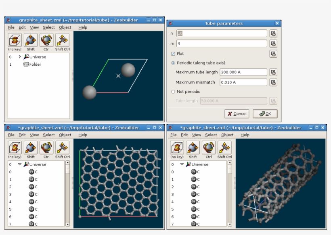Select the Shift Ctrl tool

pyautogui.click(x=62, y=41)
